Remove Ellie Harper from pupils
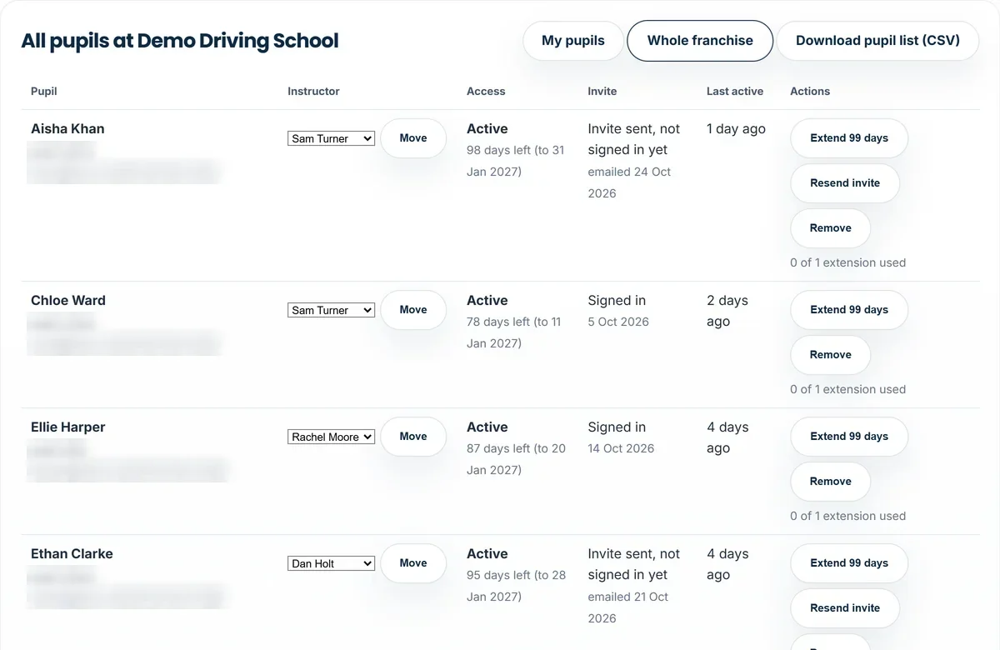The width and height of the screenshot is (1000, 650). (831, 482)
